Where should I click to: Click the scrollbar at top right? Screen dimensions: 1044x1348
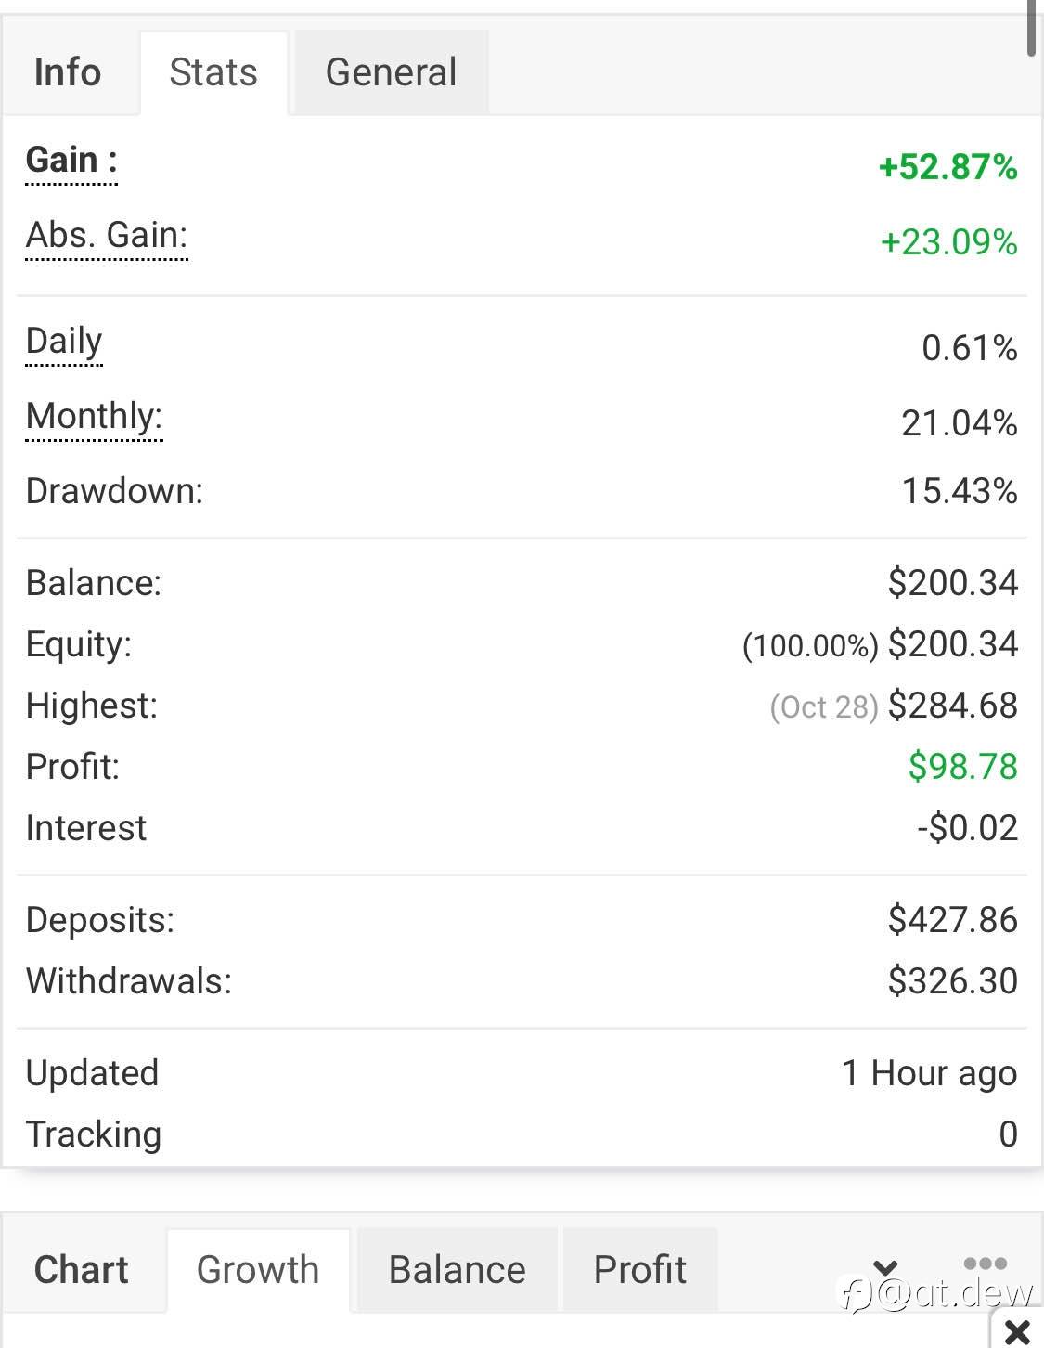[1031, 28]
